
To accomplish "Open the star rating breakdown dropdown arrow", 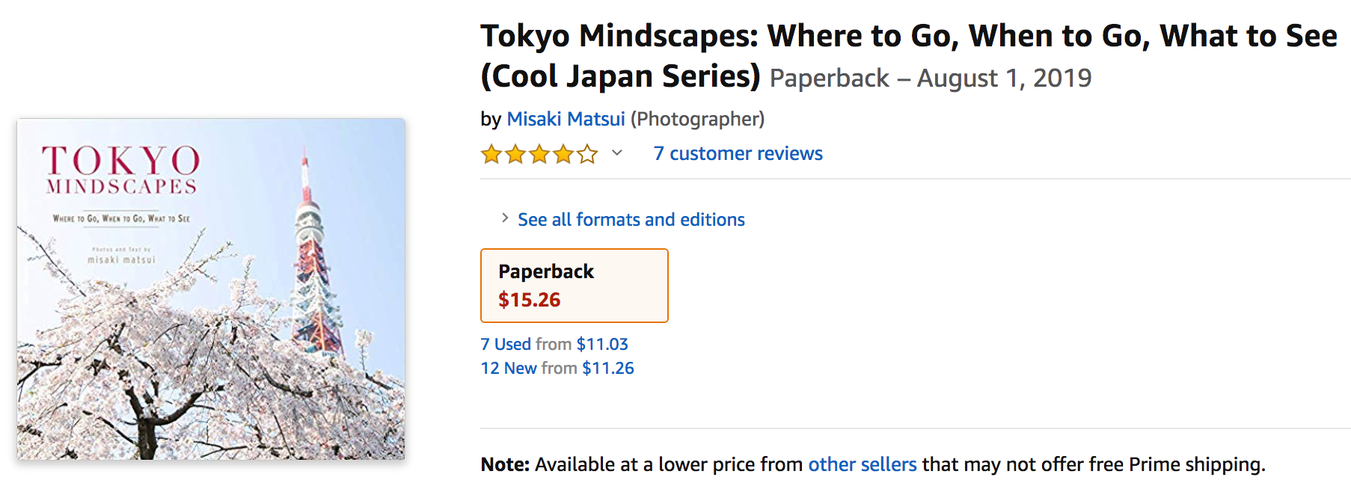I will pyautogui.click(x=617, y=153).
